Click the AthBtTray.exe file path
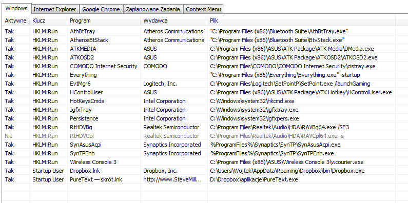 point(279,31)
